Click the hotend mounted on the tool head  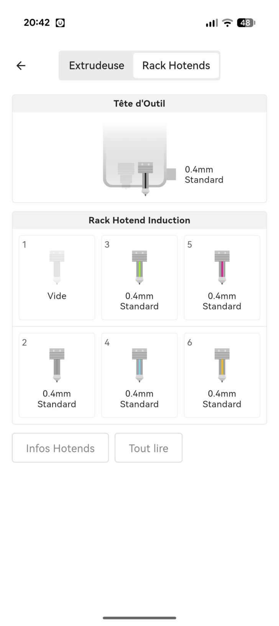point(146,176)
